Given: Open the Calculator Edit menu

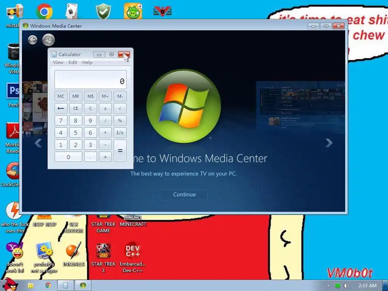Looking at the screenshot, I should coord(73,63).
